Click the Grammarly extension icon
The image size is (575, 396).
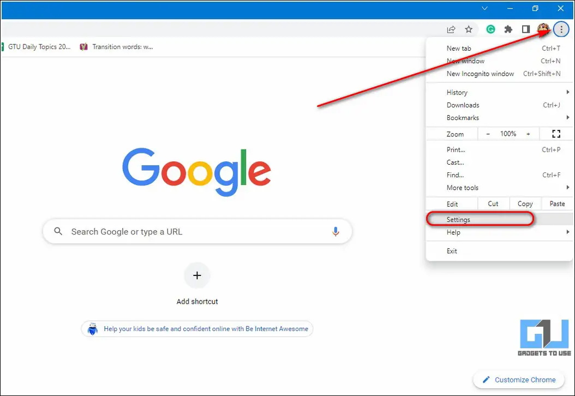click(490, 29)
